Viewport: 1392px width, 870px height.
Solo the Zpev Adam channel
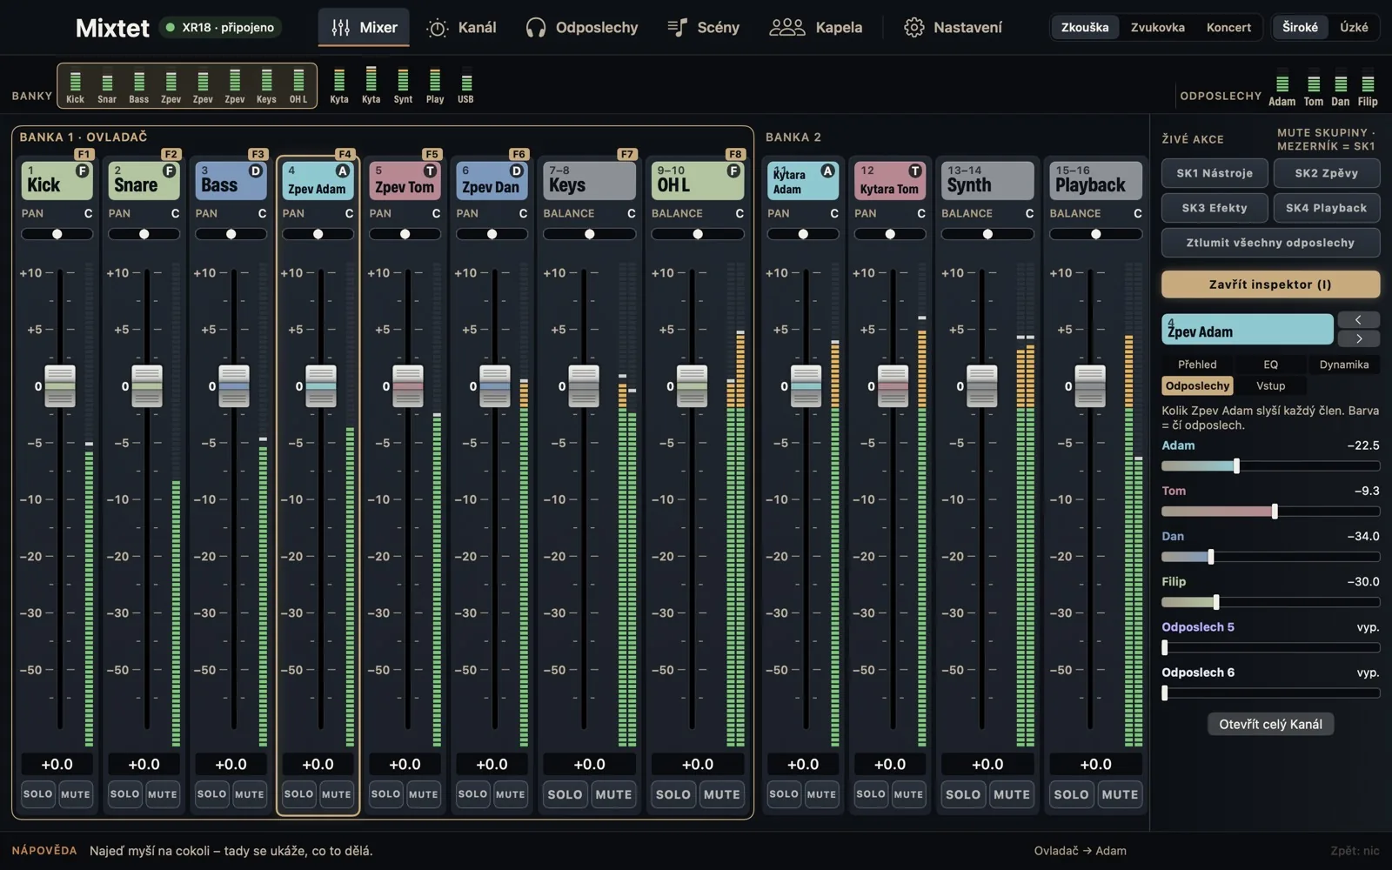pyautogui.click(x=299, y=794)
